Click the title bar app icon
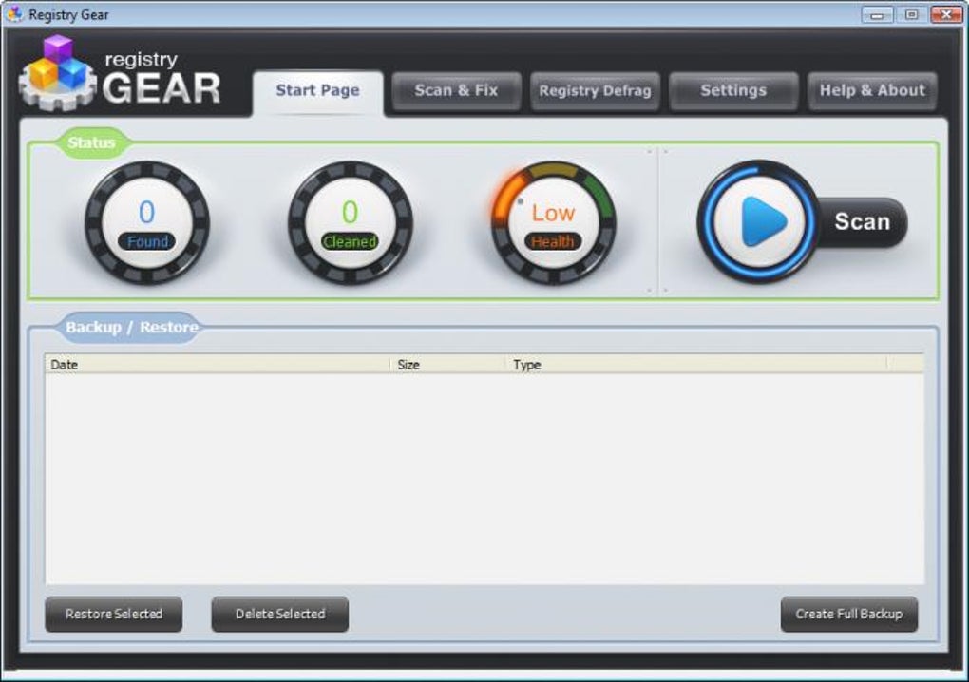 14,13
